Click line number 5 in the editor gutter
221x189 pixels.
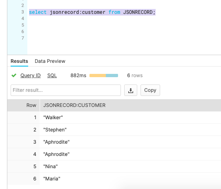[x=23, y=25]
